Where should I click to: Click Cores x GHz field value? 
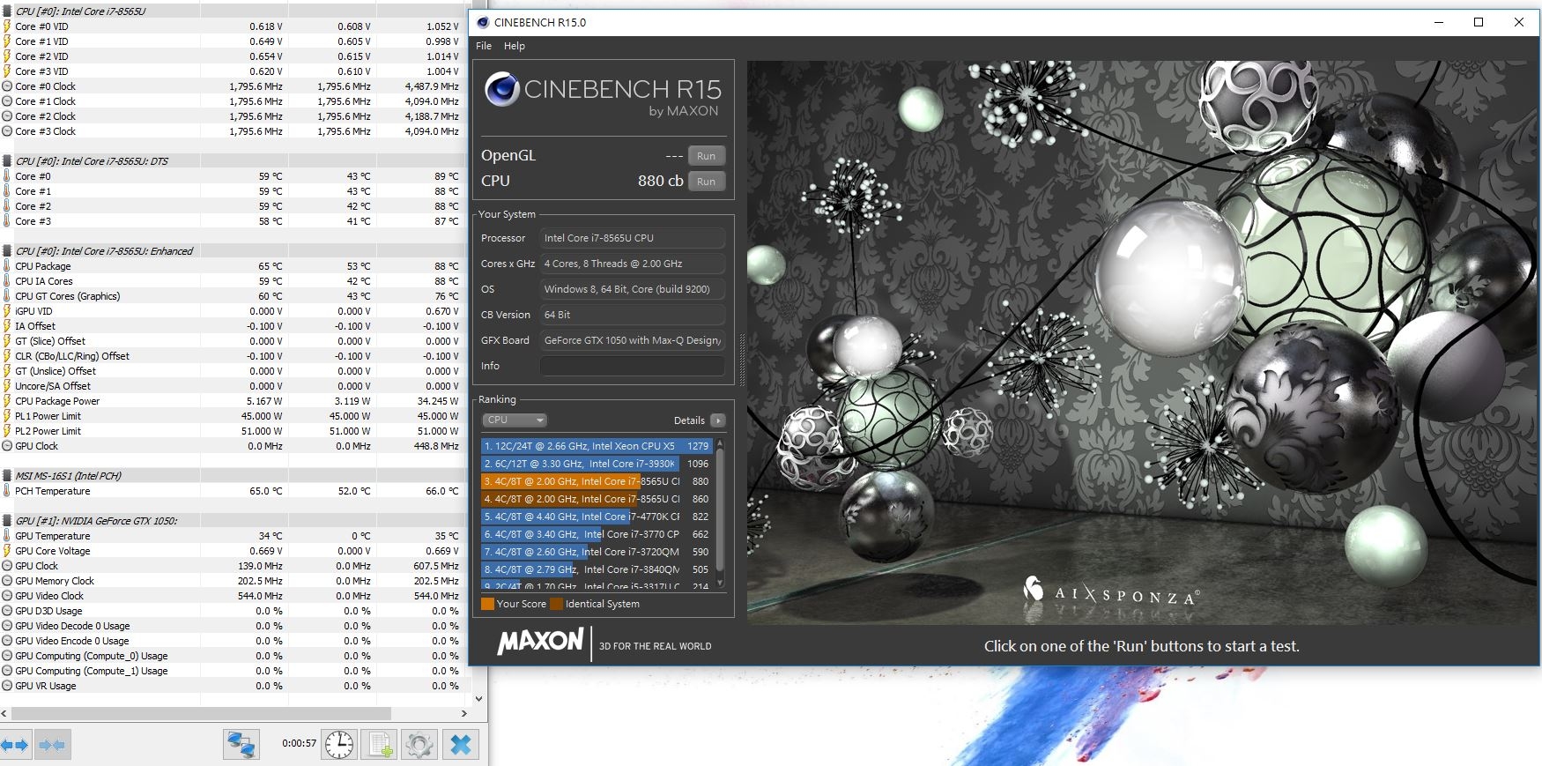632,264
